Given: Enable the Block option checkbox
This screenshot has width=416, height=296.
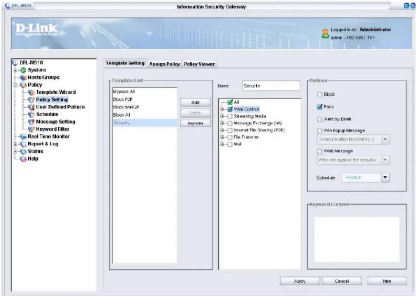Looking at the screenshot, I should (320, 95).
